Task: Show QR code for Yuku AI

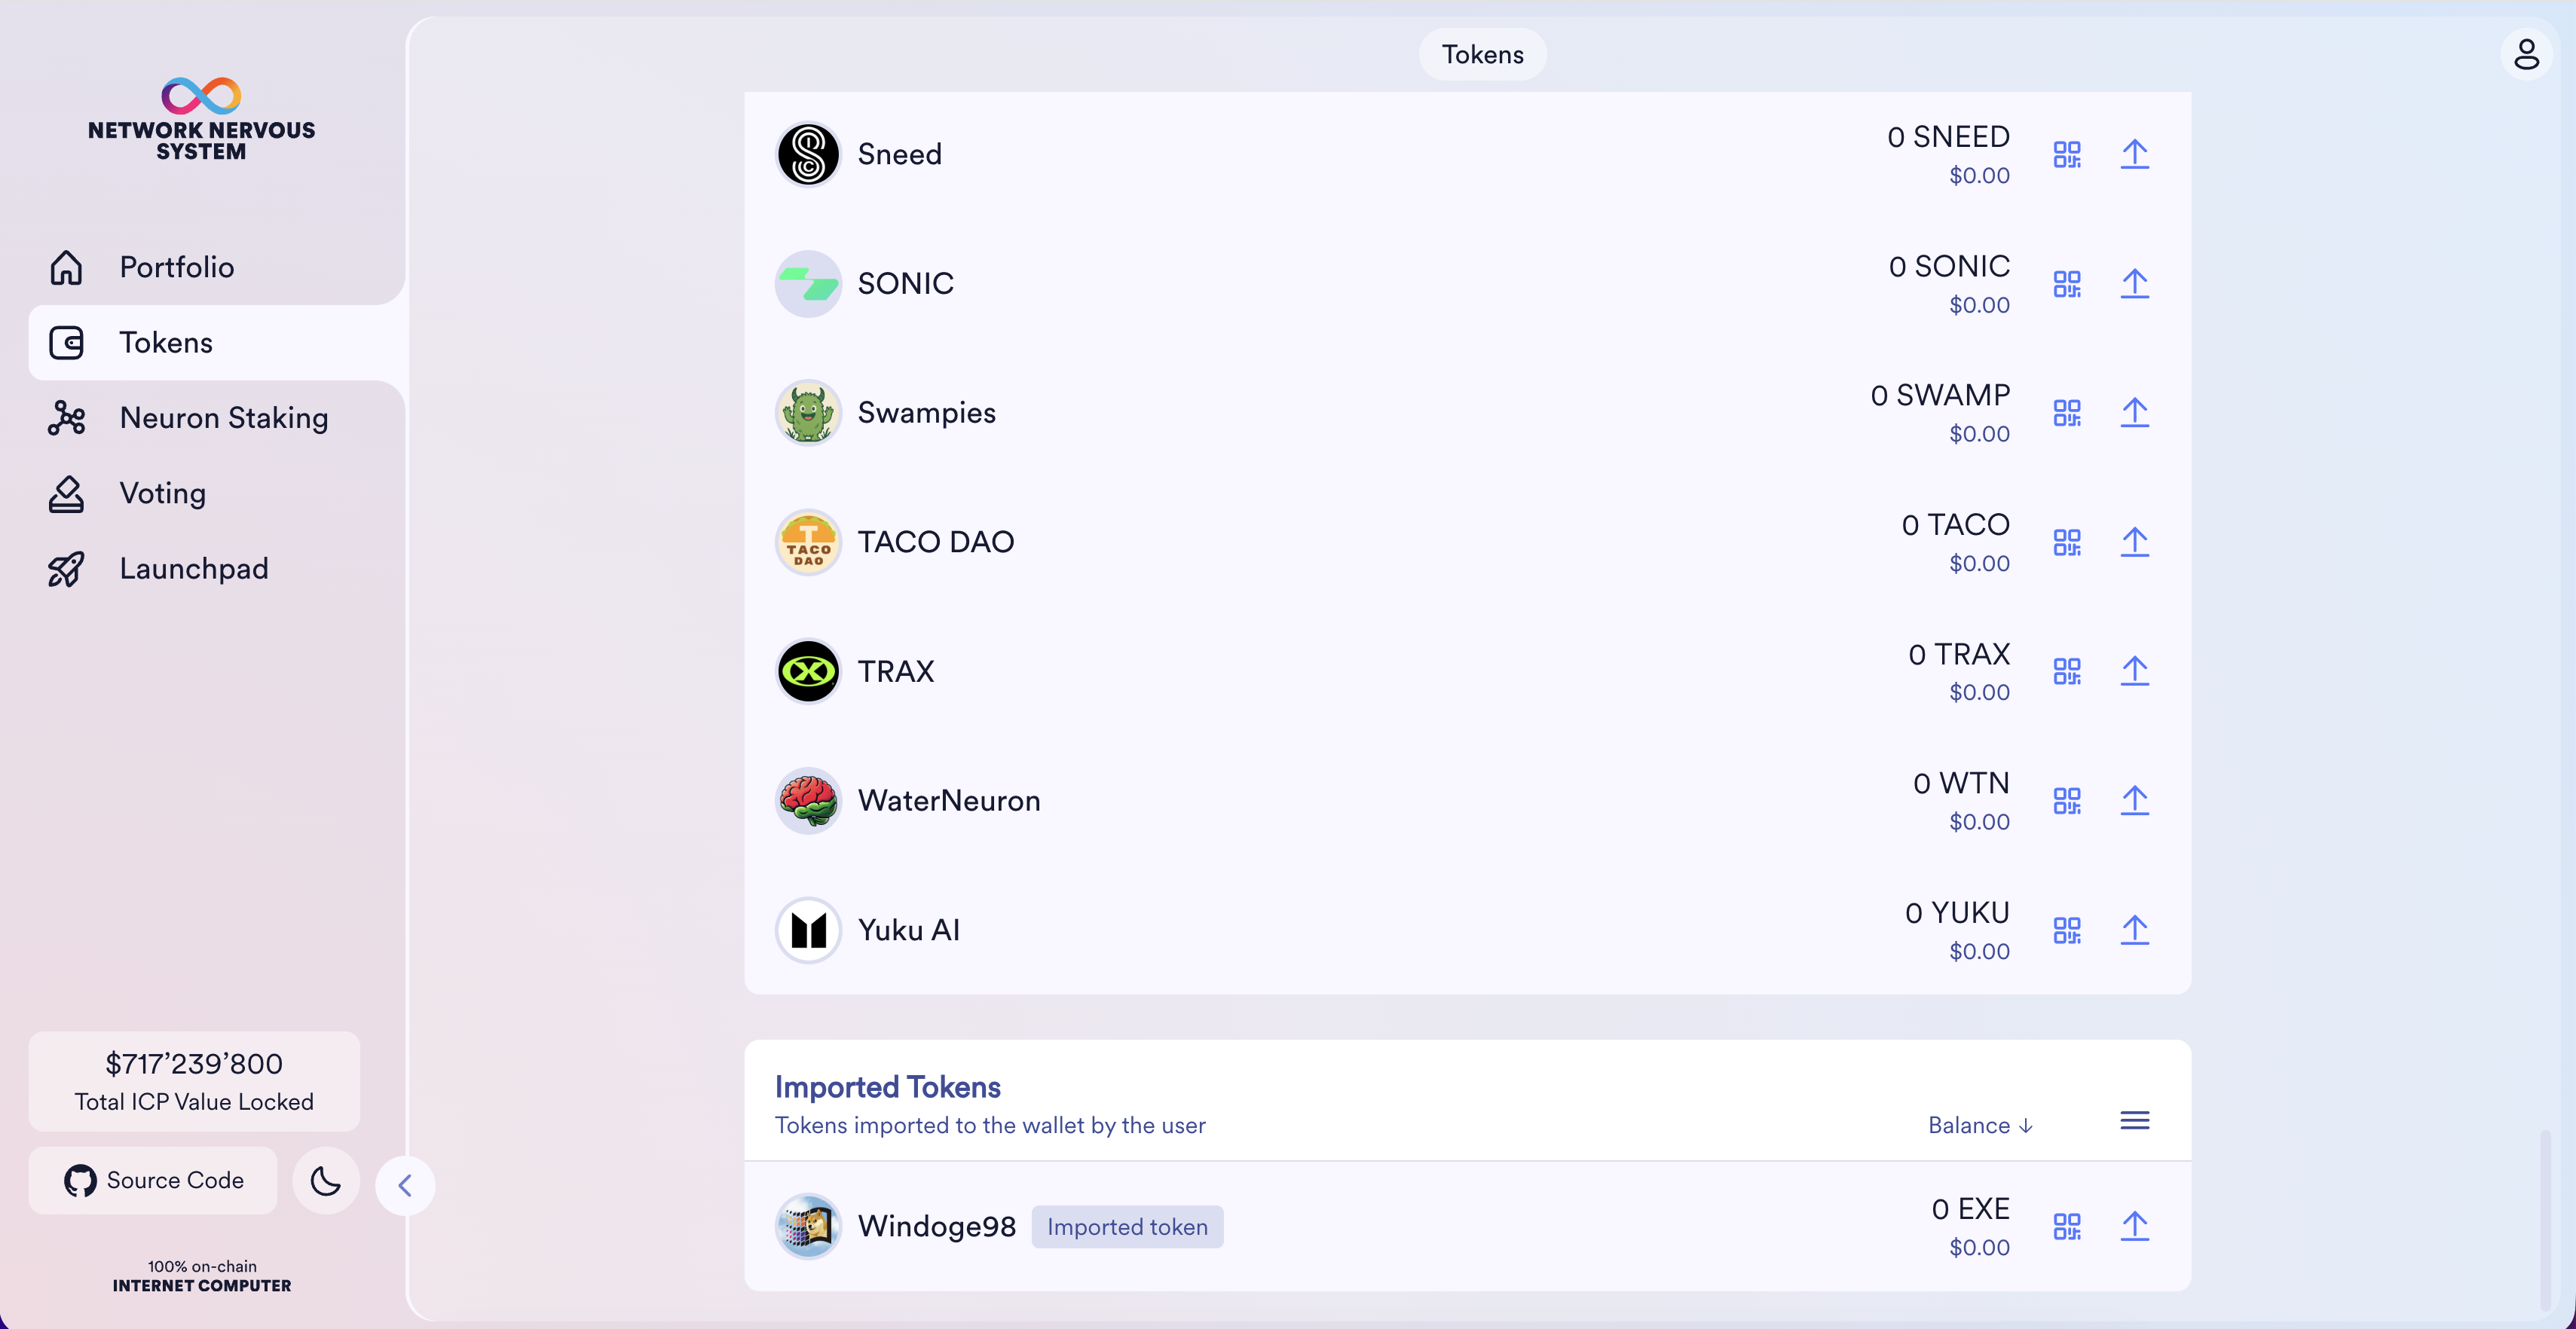Action: point(2066,930)
